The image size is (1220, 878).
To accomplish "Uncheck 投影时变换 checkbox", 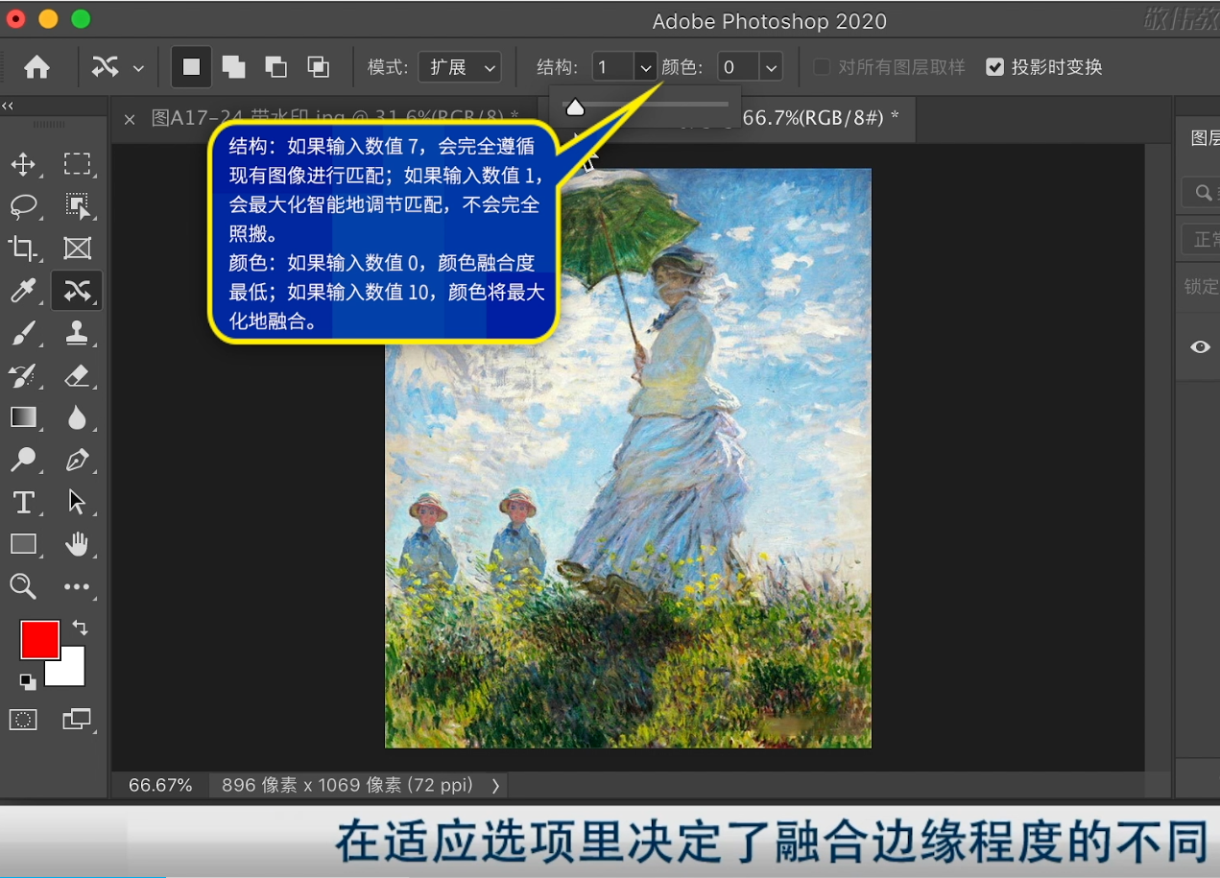I will [995, 67].
